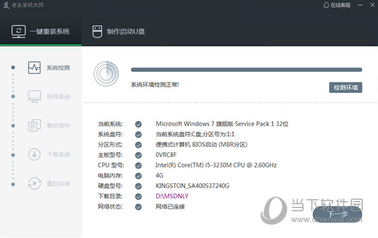The width and height of the screenshot is (378, 238).
Task: Click the 老友装机大师 app logo
Action: (x=6, y=5)
